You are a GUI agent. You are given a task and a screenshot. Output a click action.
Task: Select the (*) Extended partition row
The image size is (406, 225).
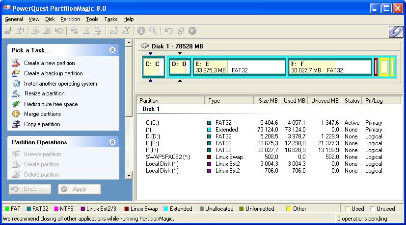pos(264,130)
